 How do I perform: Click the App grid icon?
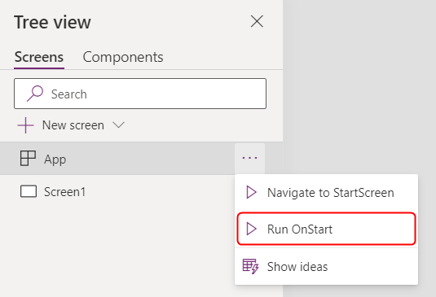point(28,158)
